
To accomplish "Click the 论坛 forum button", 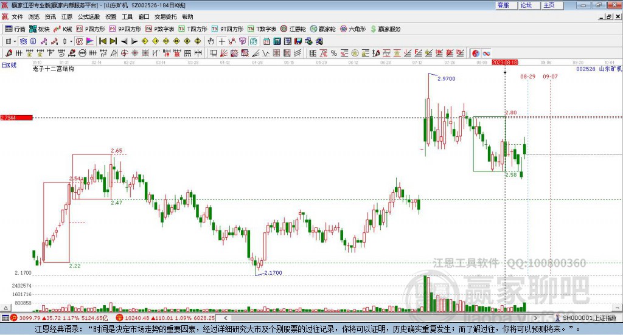I will pyautogui.click(x=529, y=5).
